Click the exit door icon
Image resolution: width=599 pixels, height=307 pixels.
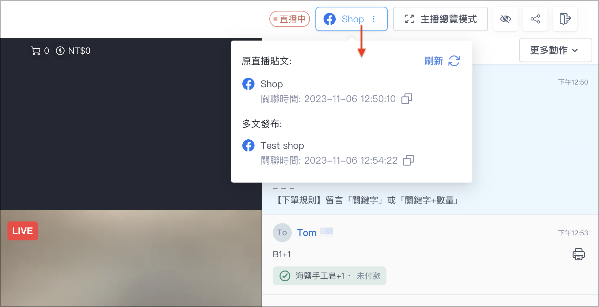[x=565, y=19]
